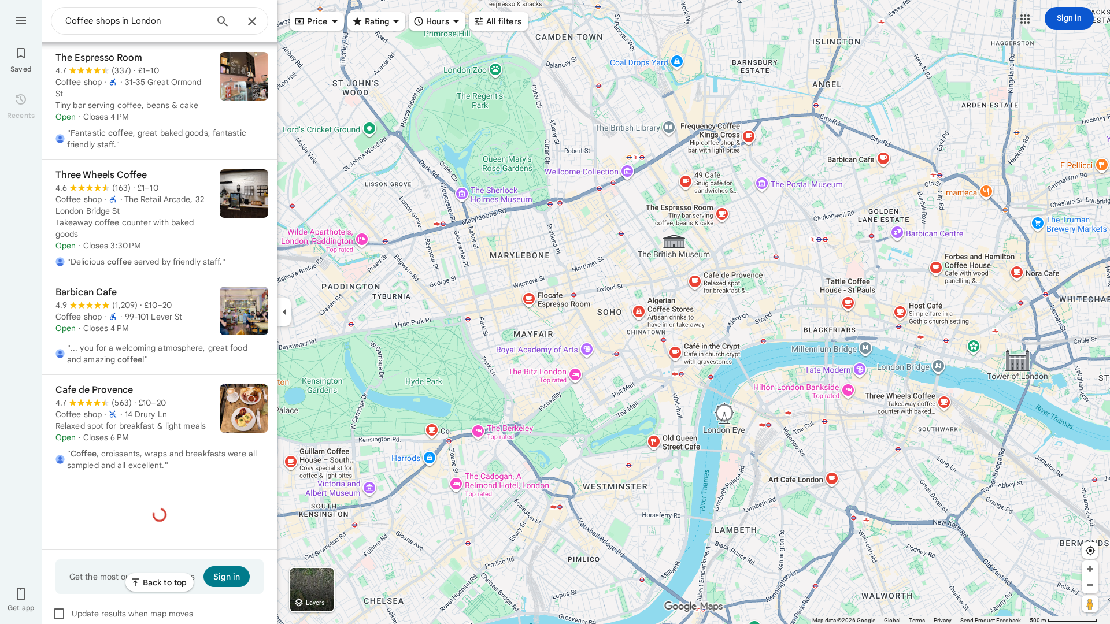Click Barbican Centre map pin

pyautogui.click(x=897, y=232)
